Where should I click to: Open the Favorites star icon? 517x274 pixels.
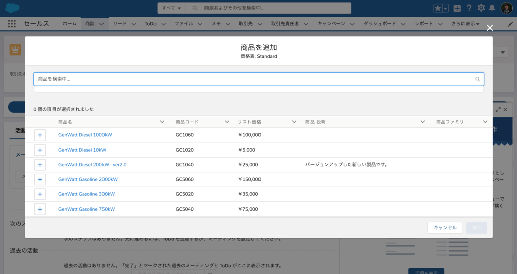tap(438, 8)
